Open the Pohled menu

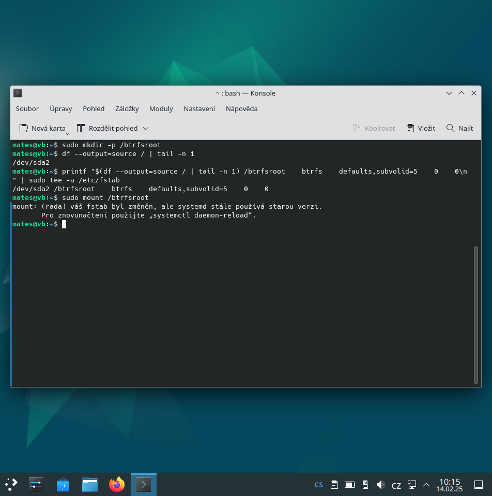[94, 109]
